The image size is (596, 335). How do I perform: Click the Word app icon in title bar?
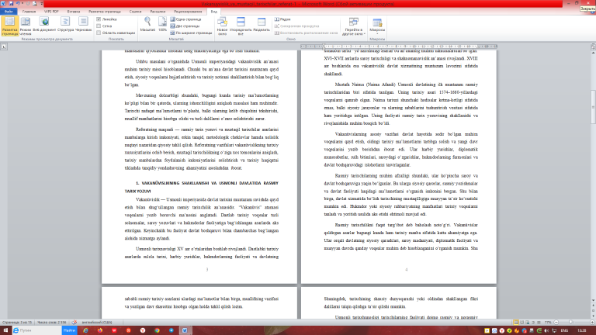pyautogui.click(x=3, y=3)
